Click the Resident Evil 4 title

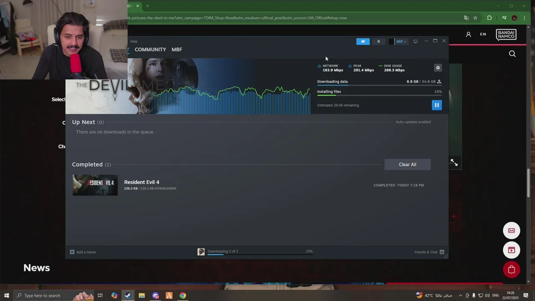pos(142,182)
